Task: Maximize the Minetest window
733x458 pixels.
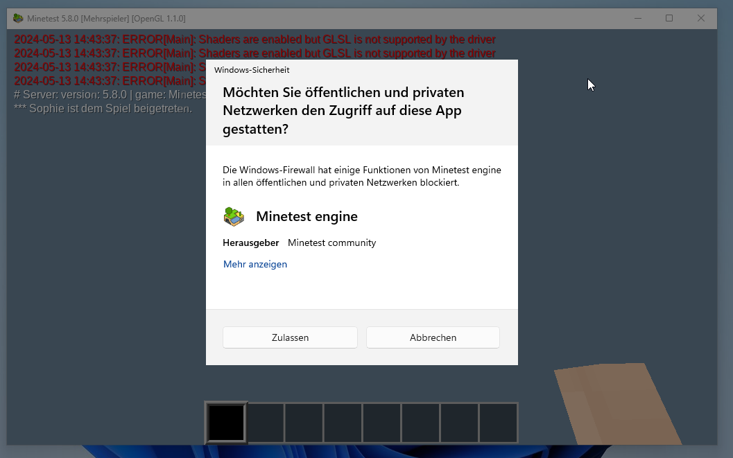Action: tap(669, 18)
